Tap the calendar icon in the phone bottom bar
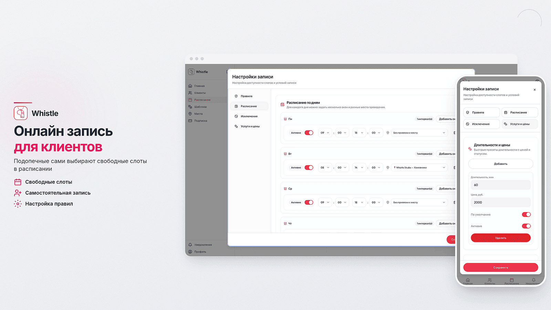This screenshot has height=310, width=551. pyautogui.click(x=512, y=280)
